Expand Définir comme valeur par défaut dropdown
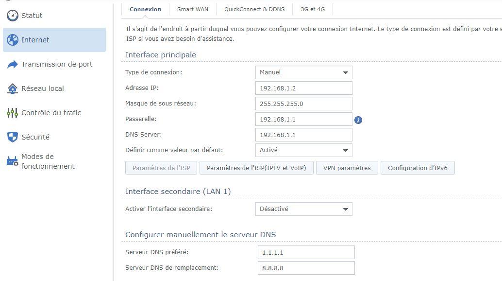This screenshot has width=502, height=281. tap(303, 150)
